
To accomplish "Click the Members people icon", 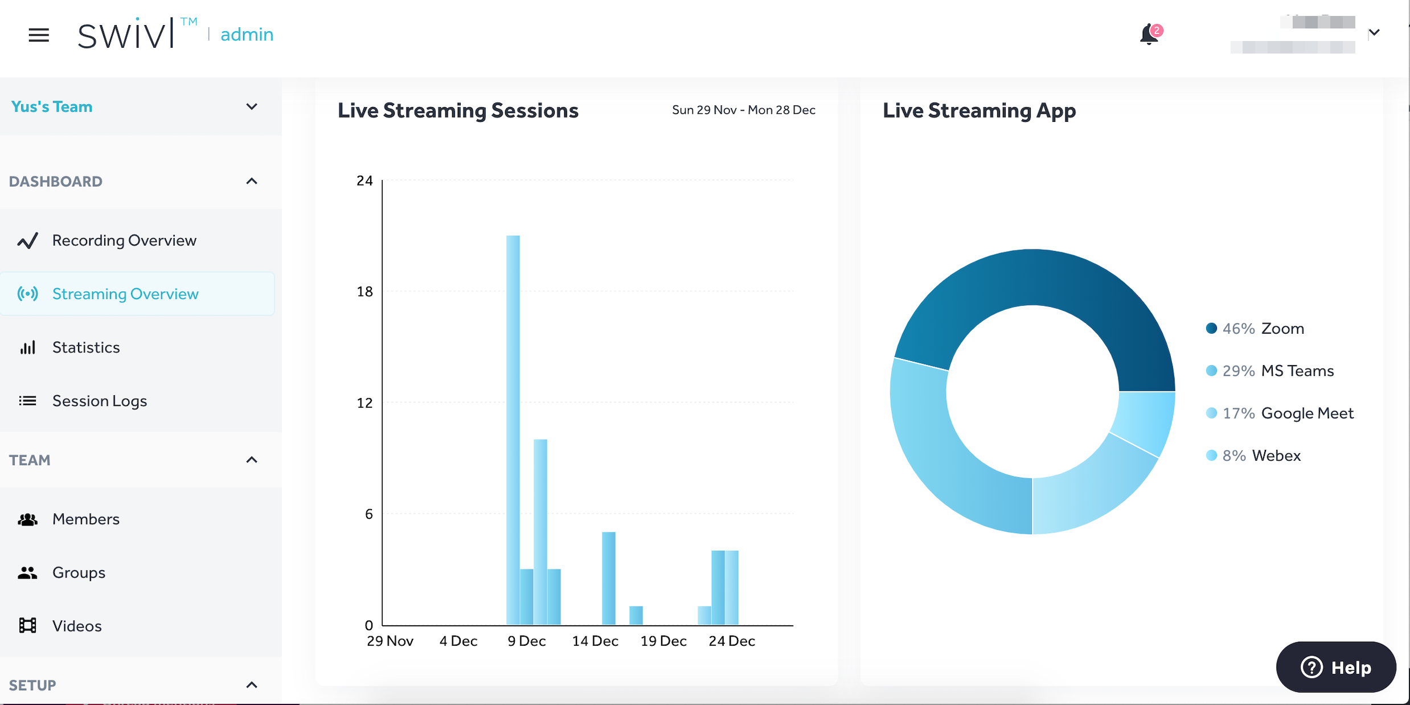I will [x=27, y=519].
